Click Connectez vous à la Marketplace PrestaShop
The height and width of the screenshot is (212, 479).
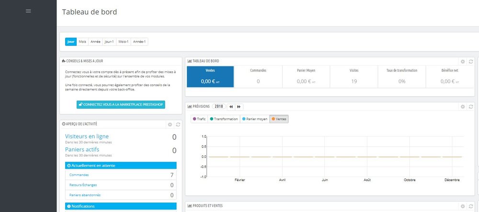pyautogui.click(x=121, y=105)
